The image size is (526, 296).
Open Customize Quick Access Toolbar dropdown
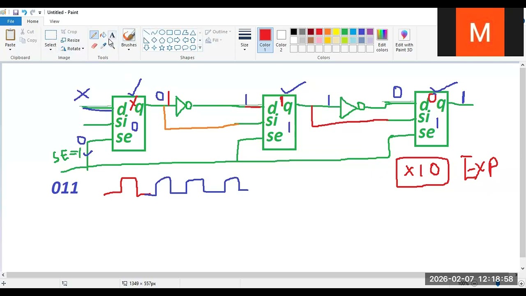click(40, 13)
